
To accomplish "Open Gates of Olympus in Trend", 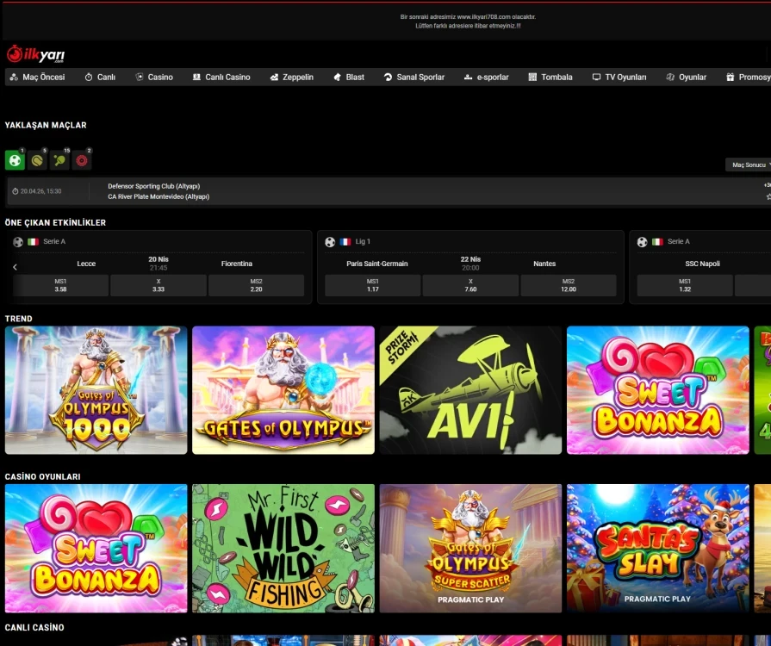I will click(283, 390).
